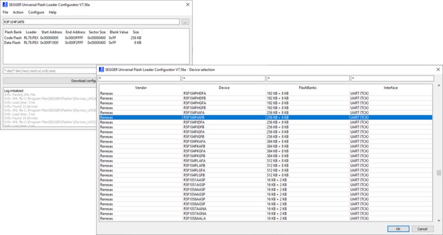Click the Device filter input field
The width and height of the screenshot is (443, 235).
click(224, 78)
